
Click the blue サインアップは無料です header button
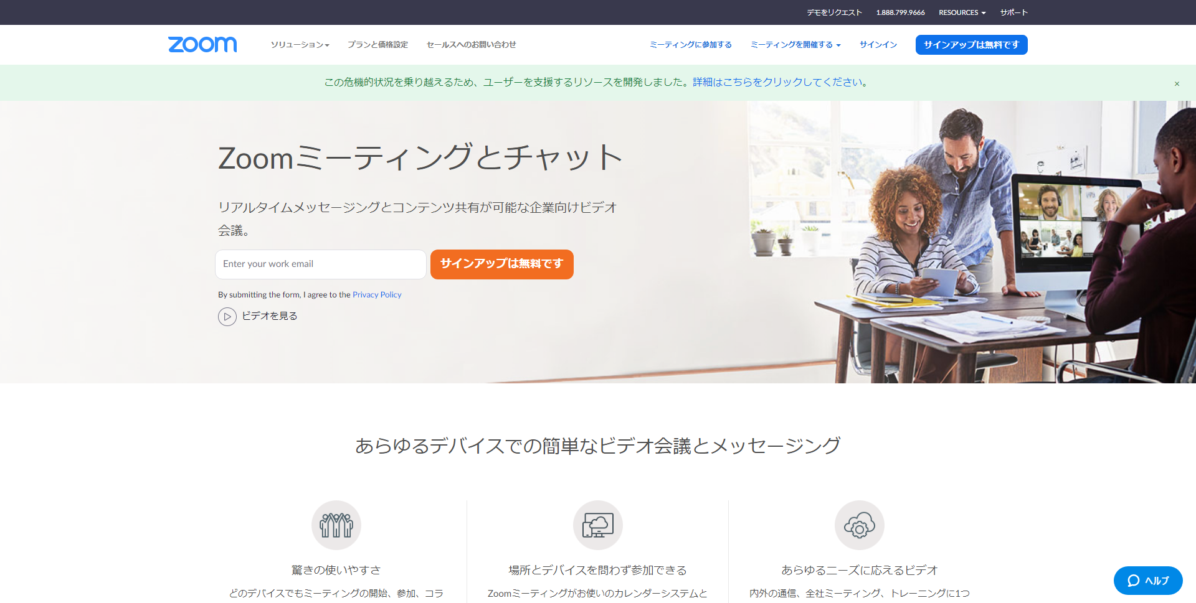click(972, 45)
